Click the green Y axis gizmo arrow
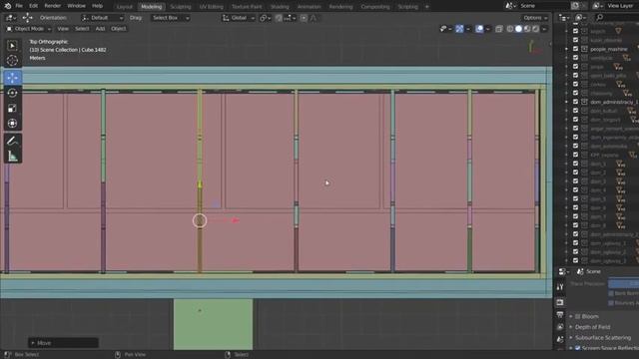This screenshot has width=639, height=359. (x=200, y=184)
